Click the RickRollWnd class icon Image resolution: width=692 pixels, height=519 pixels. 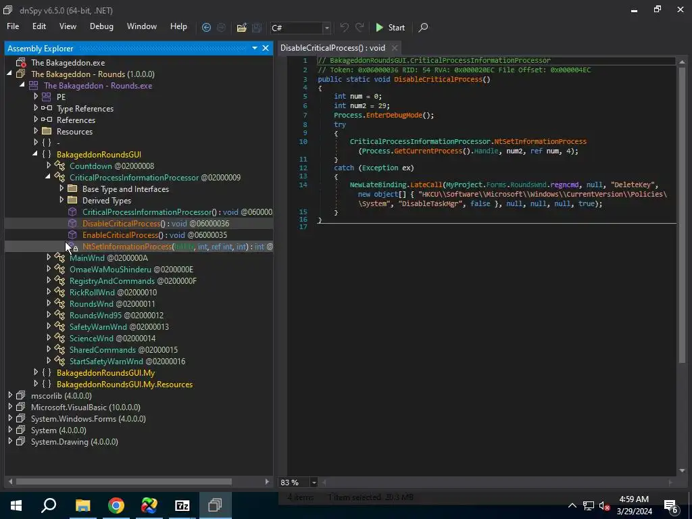tap(59, 292)
